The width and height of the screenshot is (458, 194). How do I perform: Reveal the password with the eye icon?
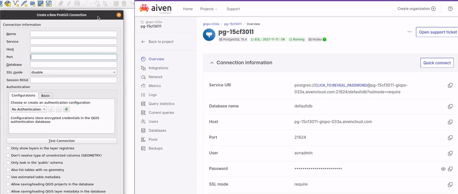pyautogui.click(x=443, y=168)
